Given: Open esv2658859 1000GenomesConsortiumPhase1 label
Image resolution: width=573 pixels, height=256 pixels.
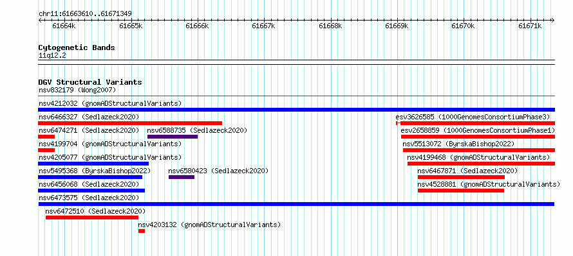Looking at the screenshot, I should point(478,130).
